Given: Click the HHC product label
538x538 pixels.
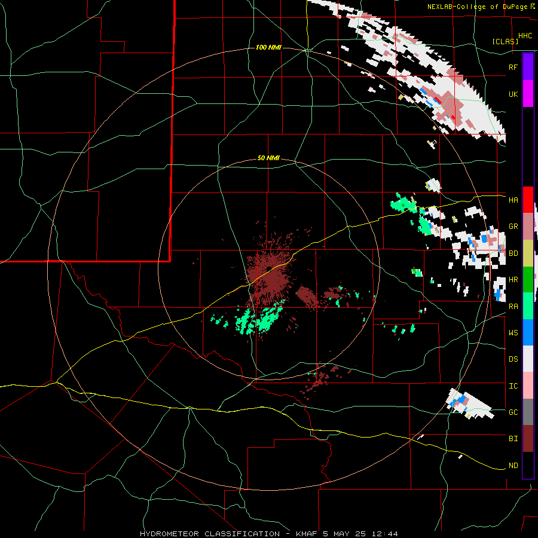Looking at the screenshot, I should coord(525,36).
